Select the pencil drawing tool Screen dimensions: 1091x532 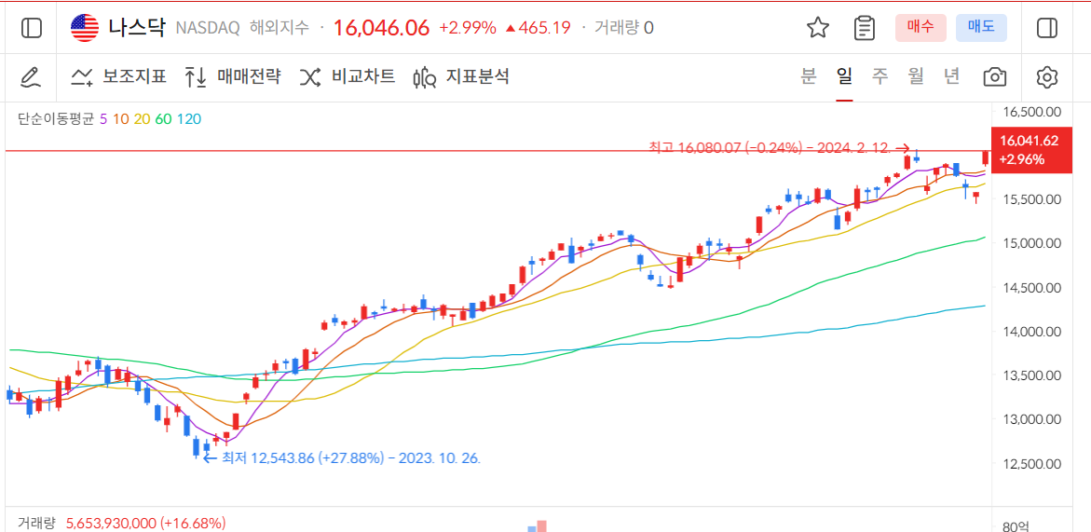pyautogui.click(x=32, y=76)
